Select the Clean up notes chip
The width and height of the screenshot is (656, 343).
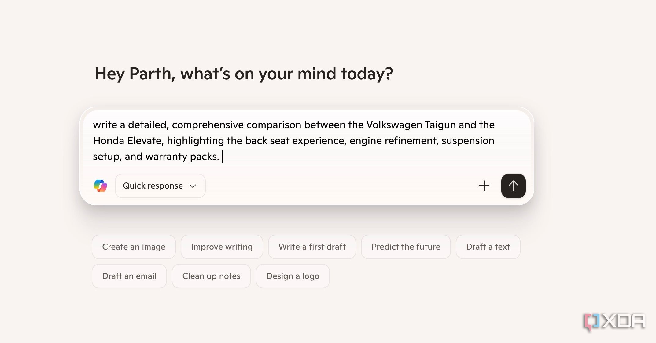211,276
